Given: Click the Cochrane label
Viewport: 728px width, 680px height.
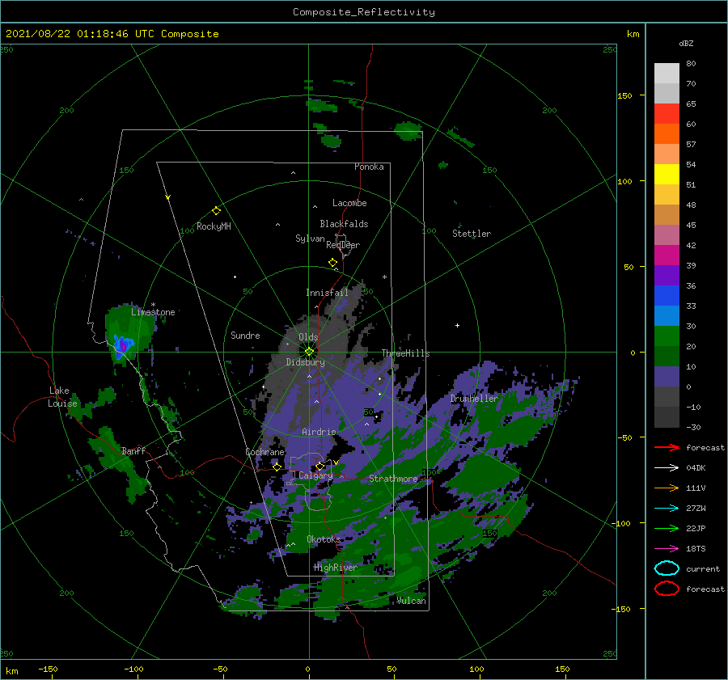Looking at the screenshot, I should pos(265,452).
